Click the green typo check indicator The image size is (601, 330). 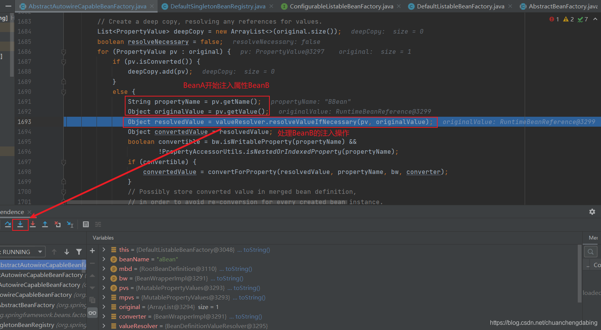(x=583, y=19)
